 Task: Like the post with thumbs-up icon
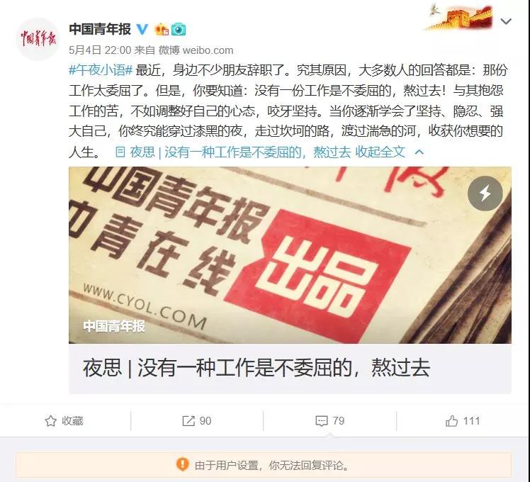click(451, 421)
